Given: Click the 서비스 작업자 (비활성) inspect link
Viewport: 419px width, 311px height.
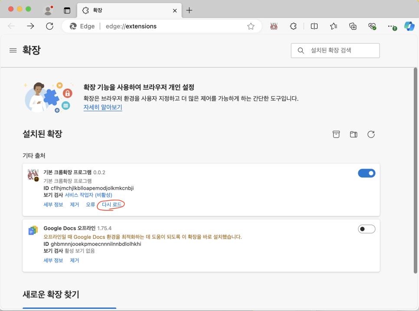Looking at the screenshot, I should click(x=88, y=195).
